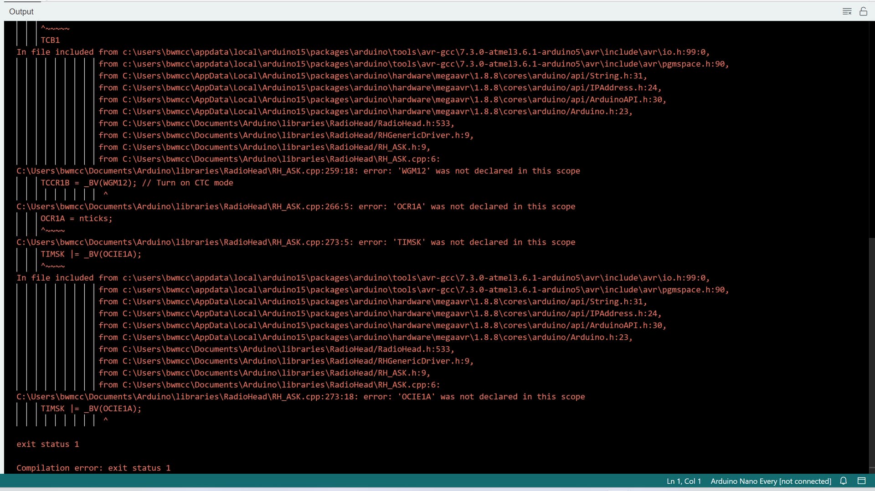Click the 'exit status 1' line
875x491 pixels.
click(48, 444)
